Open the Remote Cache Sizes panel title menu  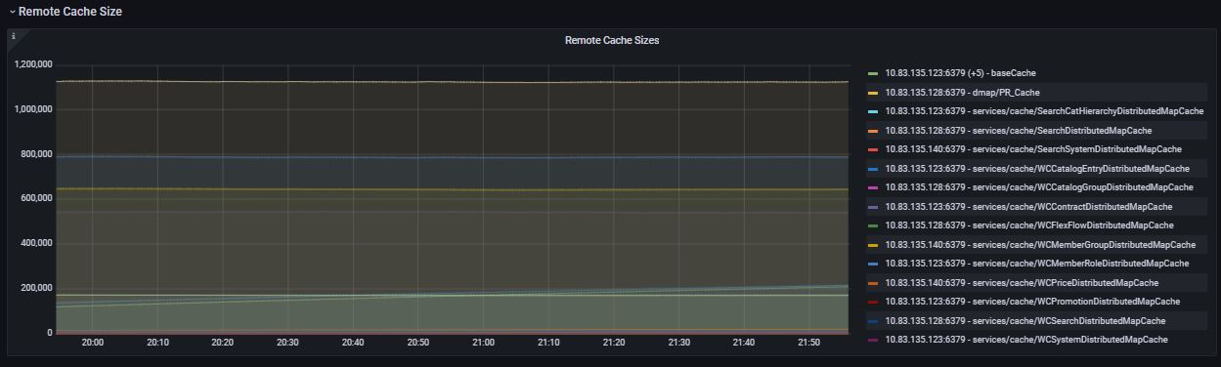[612, 41]
